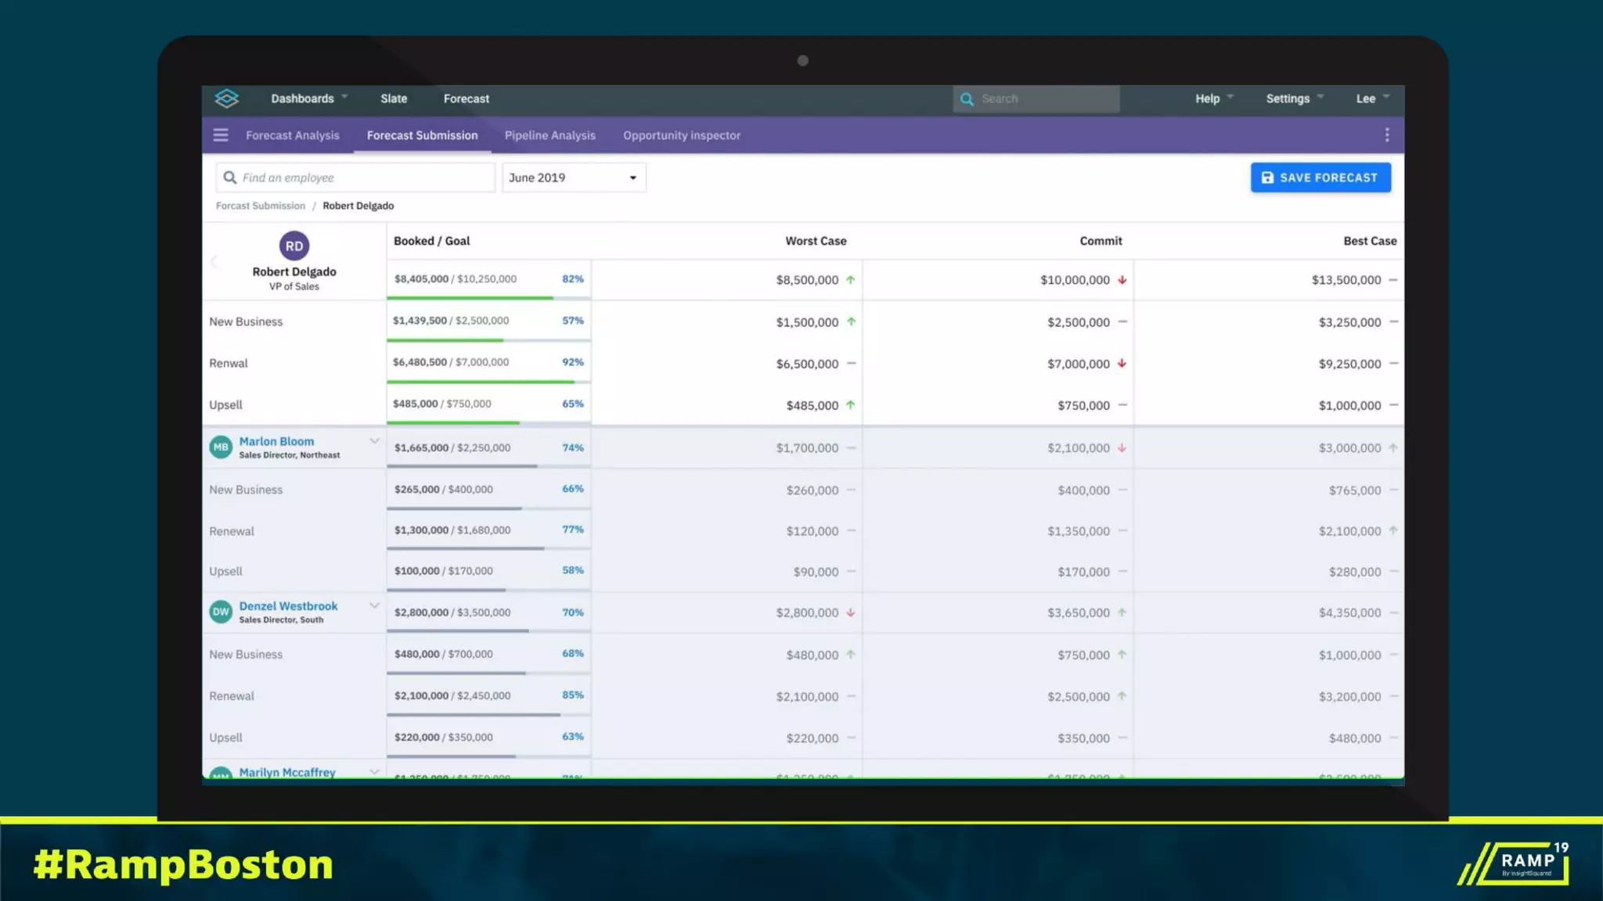The height and width of the screenshot is (901, 1603).
Task: Click the search magnifier icon in top bar
Action: click(x=967, y=99)
